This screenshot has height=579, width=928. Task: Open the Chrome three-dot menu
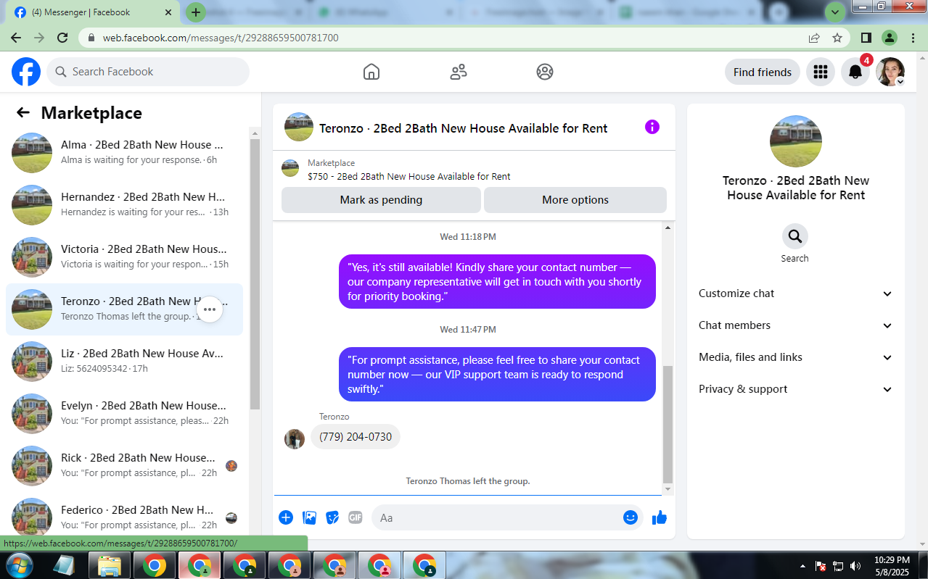913,38
